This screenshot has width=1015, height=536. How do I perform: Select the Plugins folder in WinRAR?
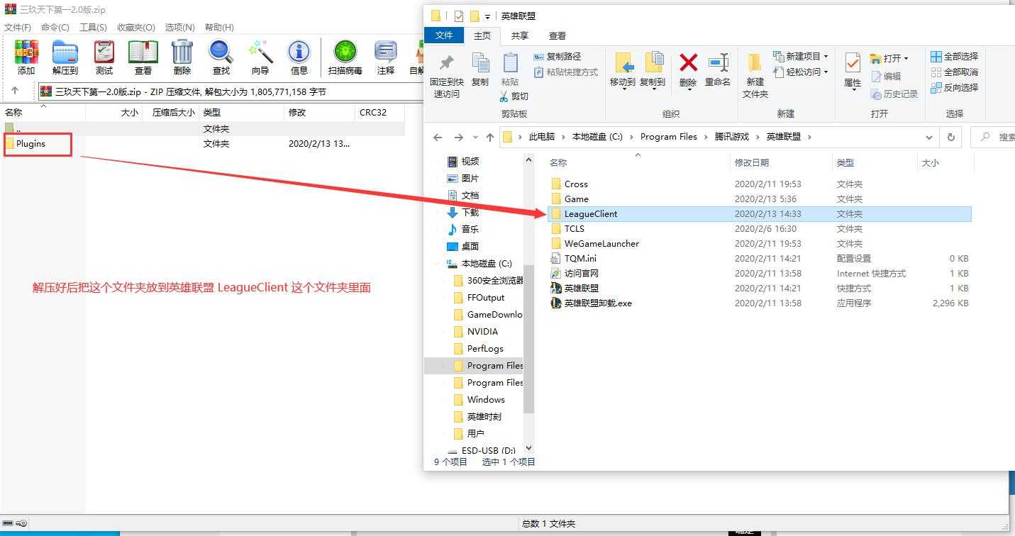[x=30, y=143]
